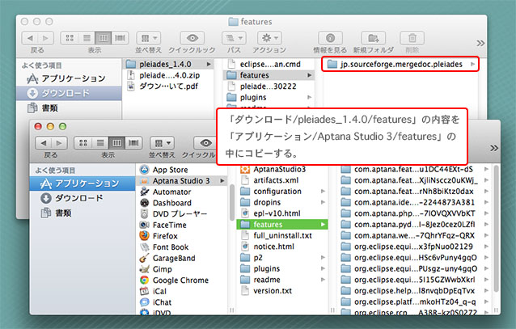516x329 pixels.
Task: Expand configuration folder arrow
Action: click(x=323, y=191)
